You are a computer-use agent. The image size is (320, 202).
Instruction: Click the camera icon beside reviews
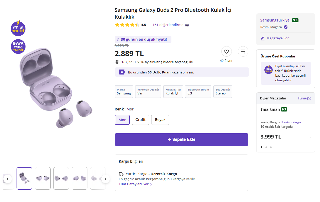point(187,25)
